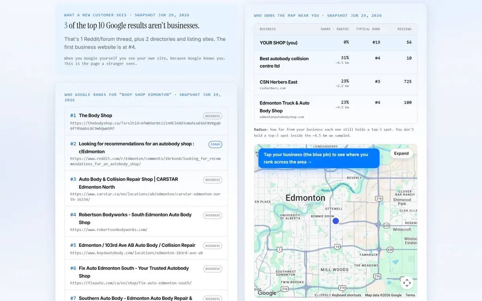Click the BUSINESS column header
Image resolution: width=482 pixels, height=301 pixels.
coord(268,29)
